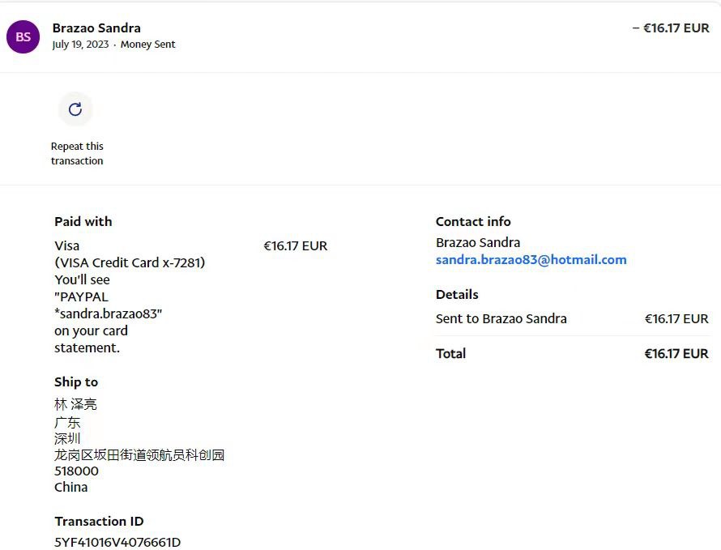This screenshot has height=550, width=721.
Task: Click the €16.17 EUR amount beside Visa
Action: 295,245
